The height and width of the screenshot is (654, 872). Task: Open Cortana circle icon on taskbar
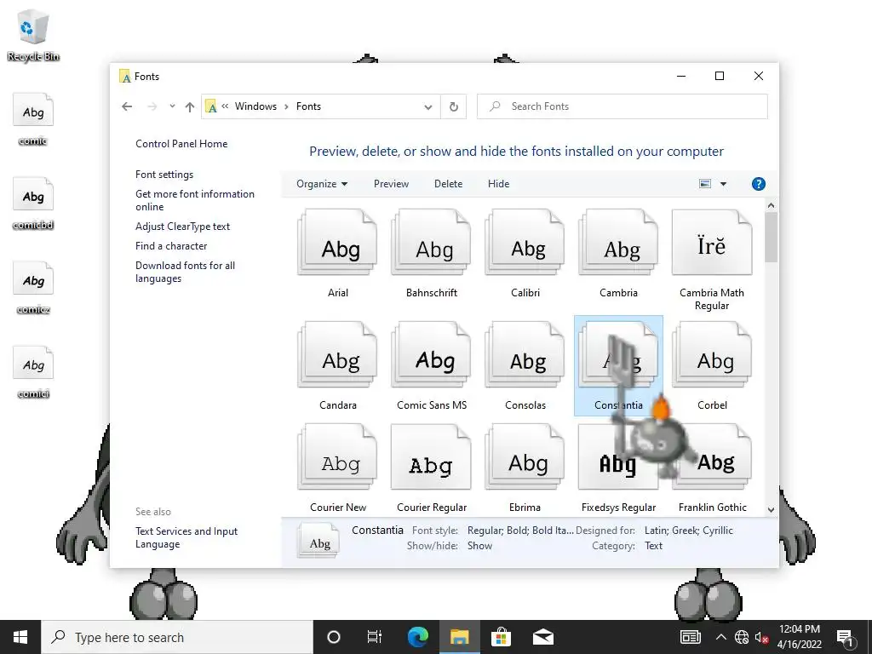pos(334,637)
